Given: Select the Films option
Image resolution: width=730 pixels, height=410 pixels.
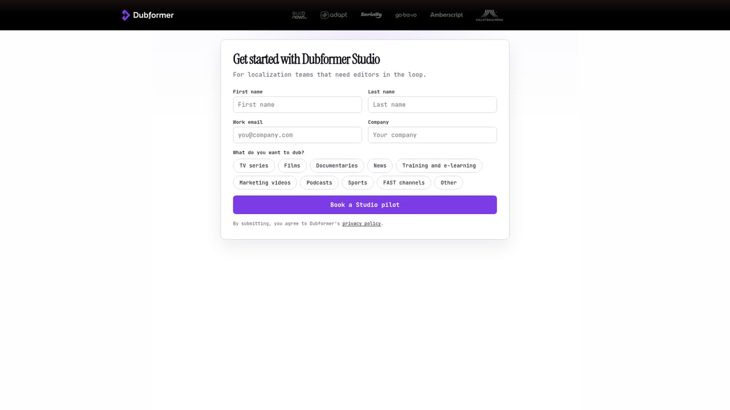Looking at the screenshot, I should [292, 166].
